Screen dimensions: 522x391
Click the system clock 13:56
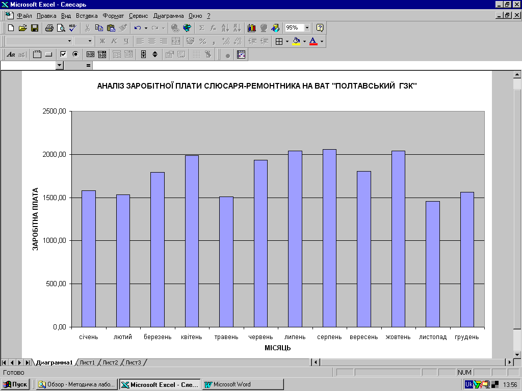(x=510, y=385)
